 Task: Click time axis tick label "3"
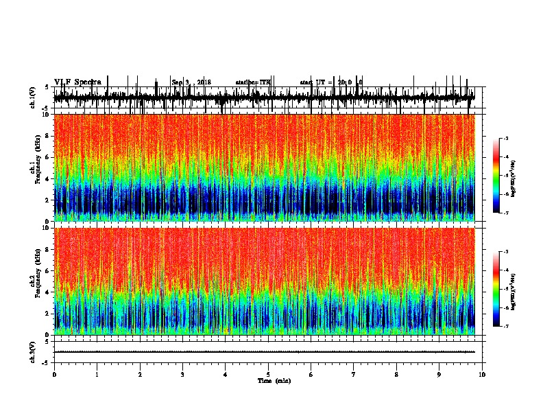182,375
